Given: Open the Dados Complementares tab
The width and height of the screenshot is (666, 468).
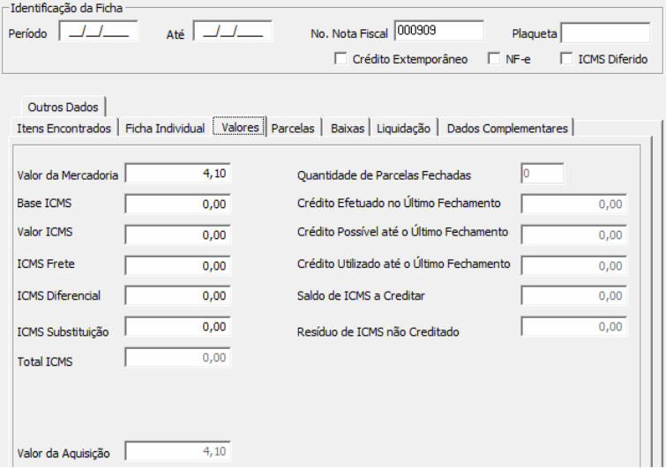Looking at the screenshot, I should (x=507, y=128).
